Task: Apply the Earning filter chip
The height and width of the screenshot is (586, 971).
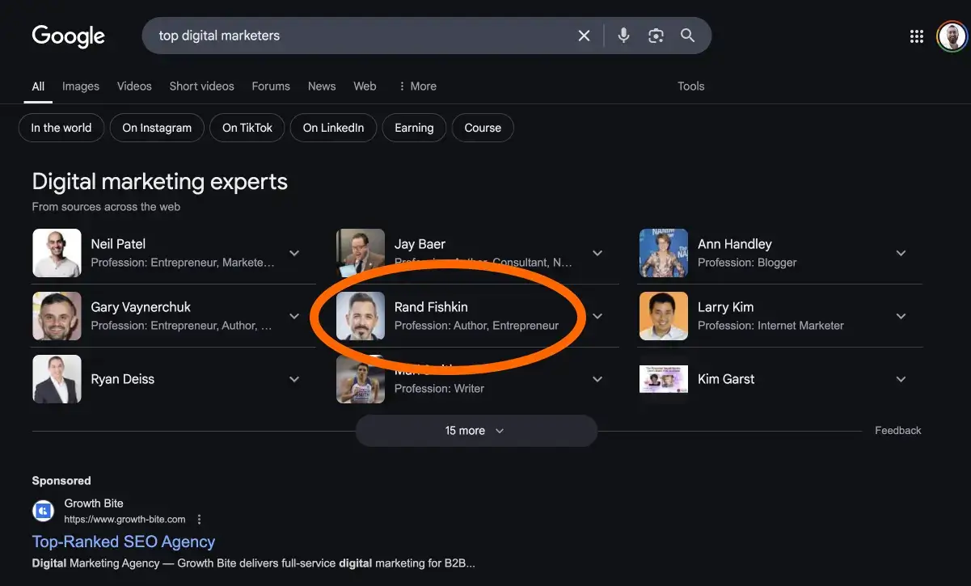Action: click(x=414, y=128)
